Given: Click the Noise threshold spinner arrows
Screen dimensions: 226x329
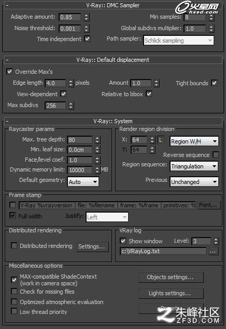Looking at the screenshot, I should [86, 28].
